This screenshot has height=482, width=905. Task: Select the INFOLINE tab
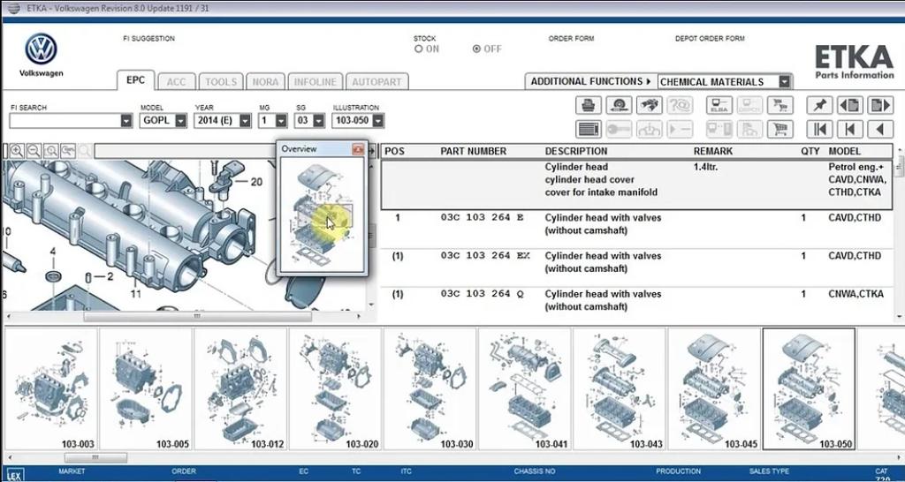316,82
